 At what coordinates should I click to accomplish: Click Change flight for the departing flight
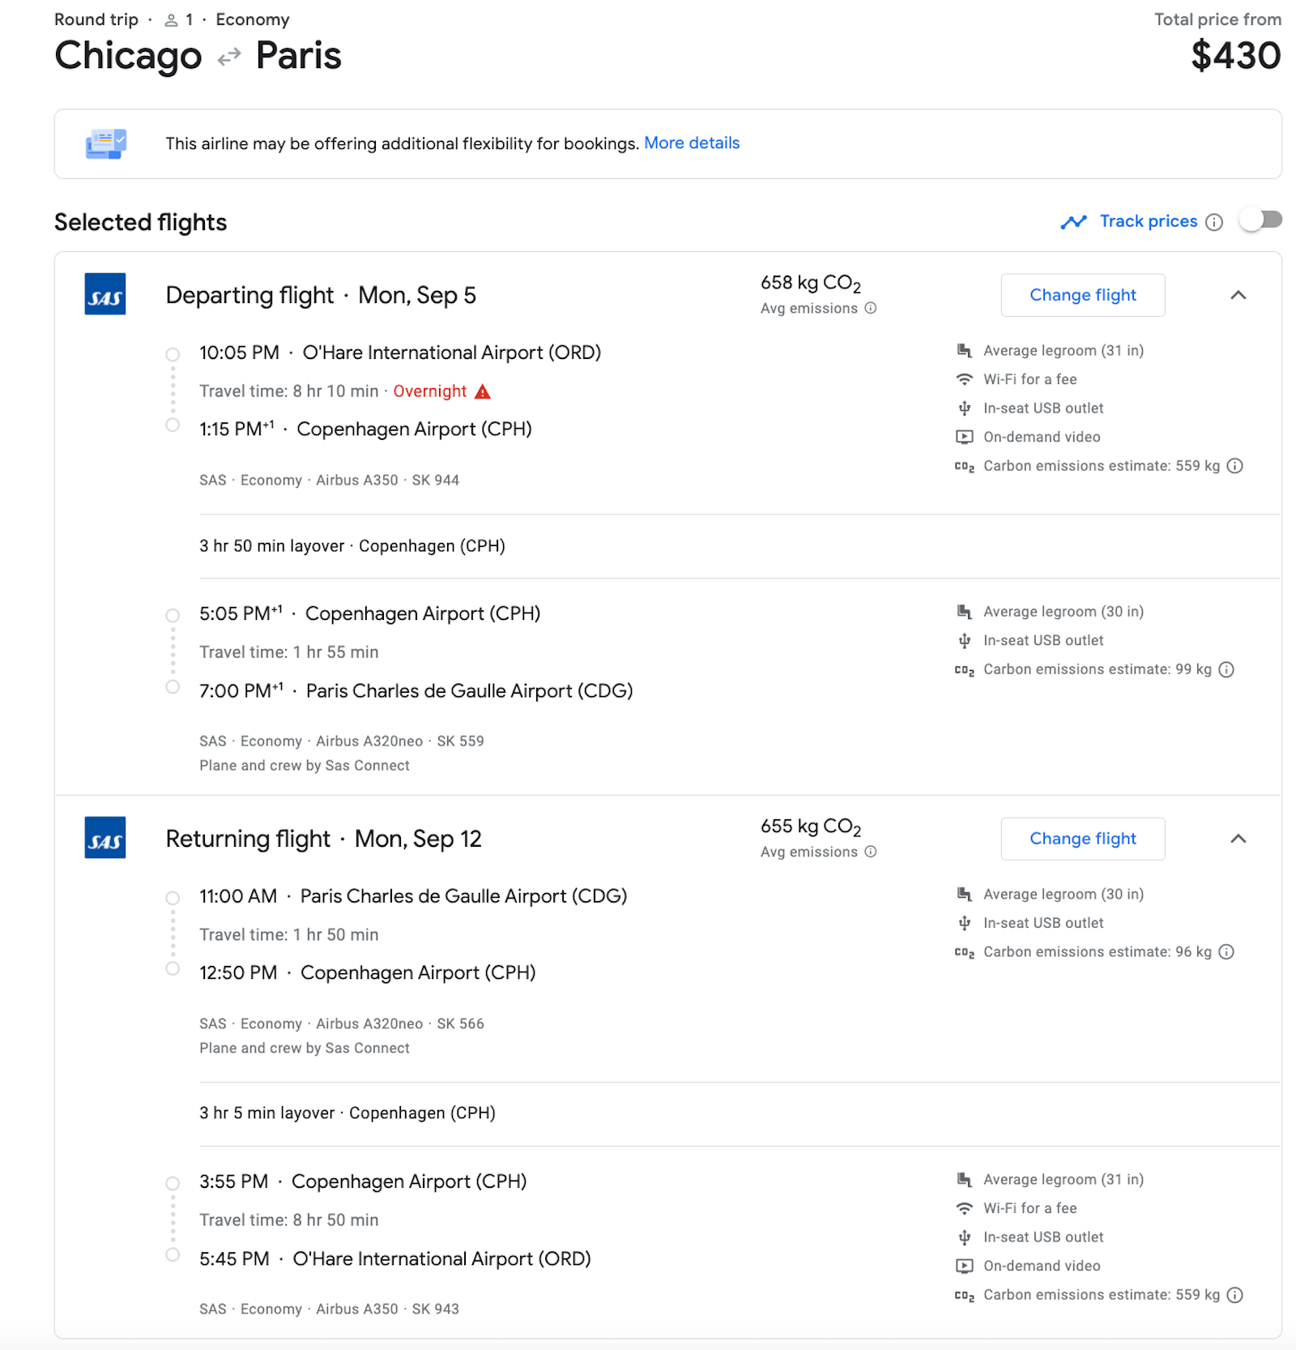1083,295
